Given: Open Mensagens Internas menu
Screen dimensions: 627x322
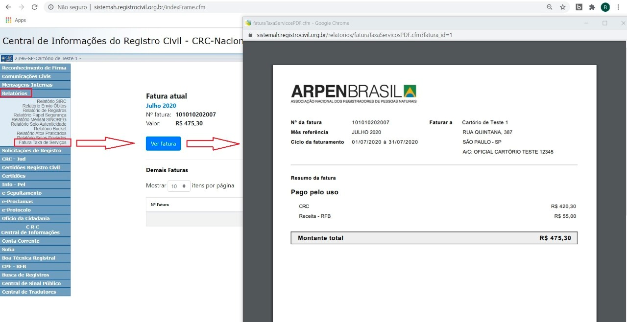Looking at the screenshot, I should (x=35, y=85).
